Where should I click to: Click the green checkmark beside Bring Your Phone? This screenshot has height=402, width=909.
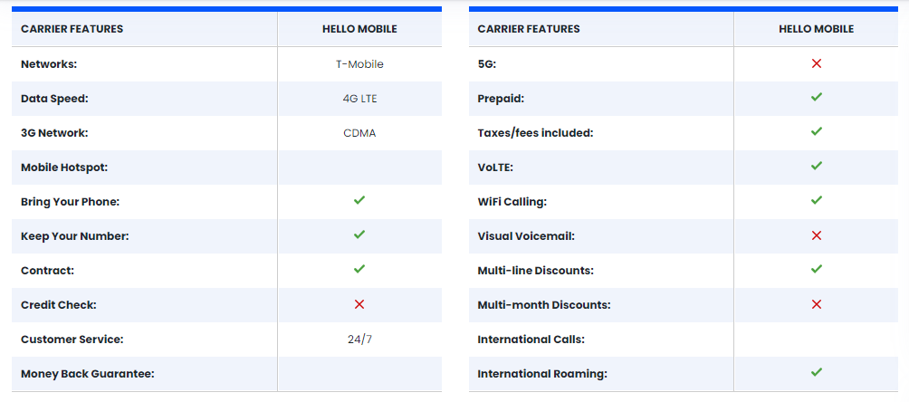[x=359, y=201]
